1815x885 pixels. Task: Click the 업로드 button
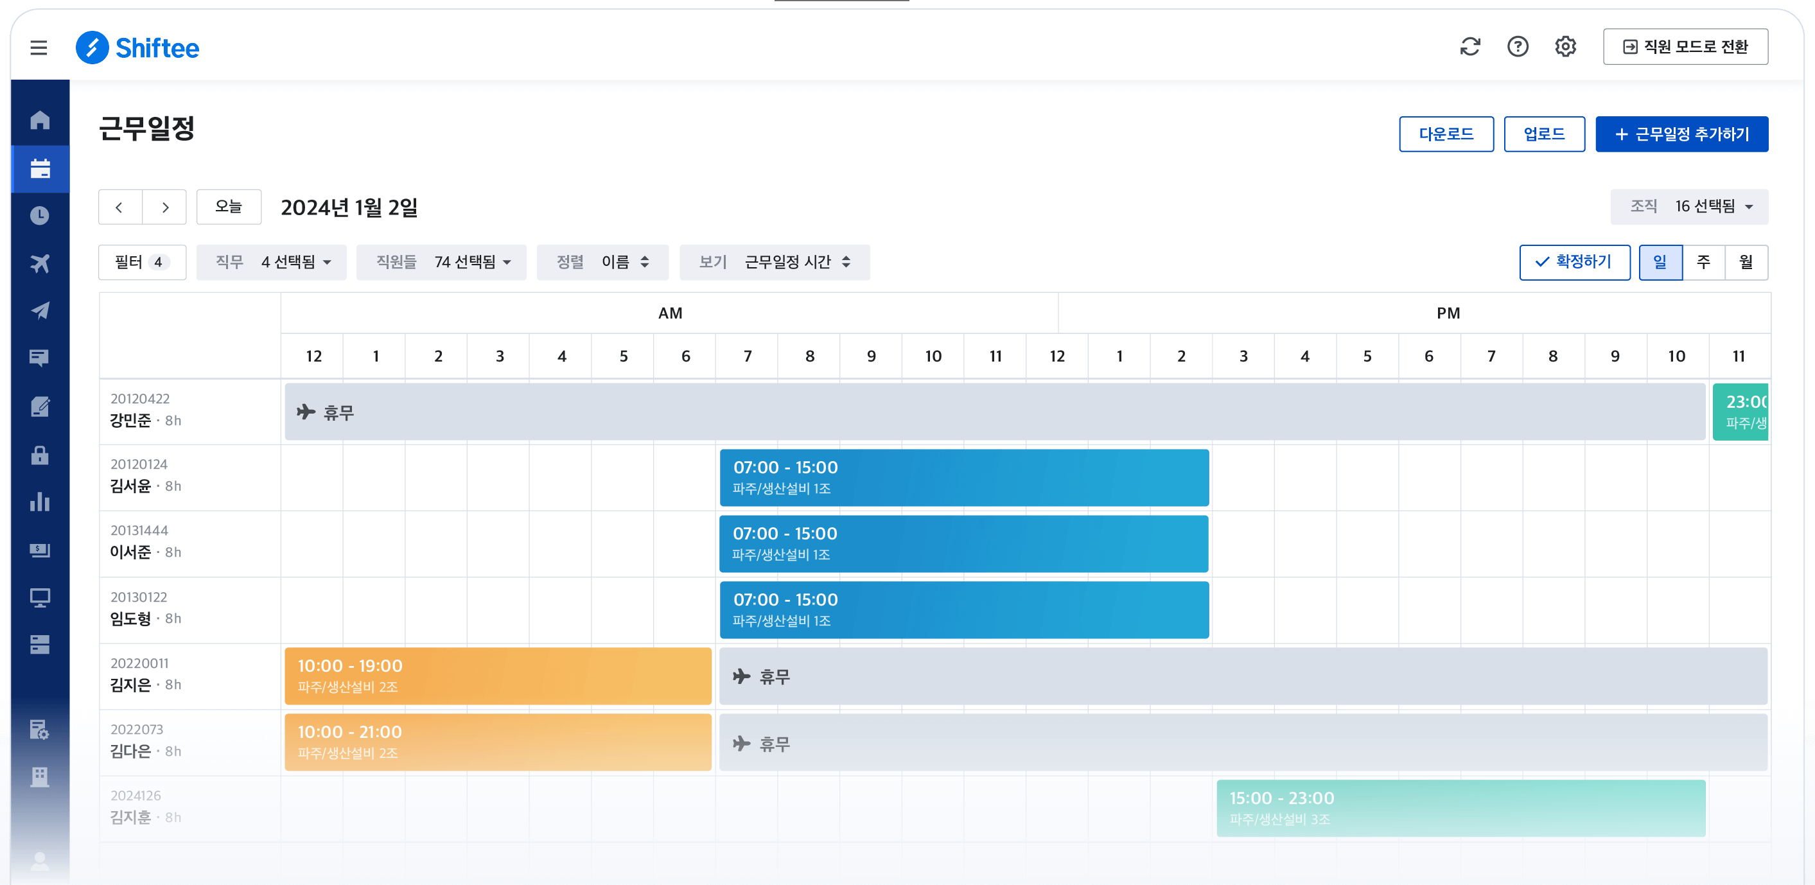coord(1544,134)
